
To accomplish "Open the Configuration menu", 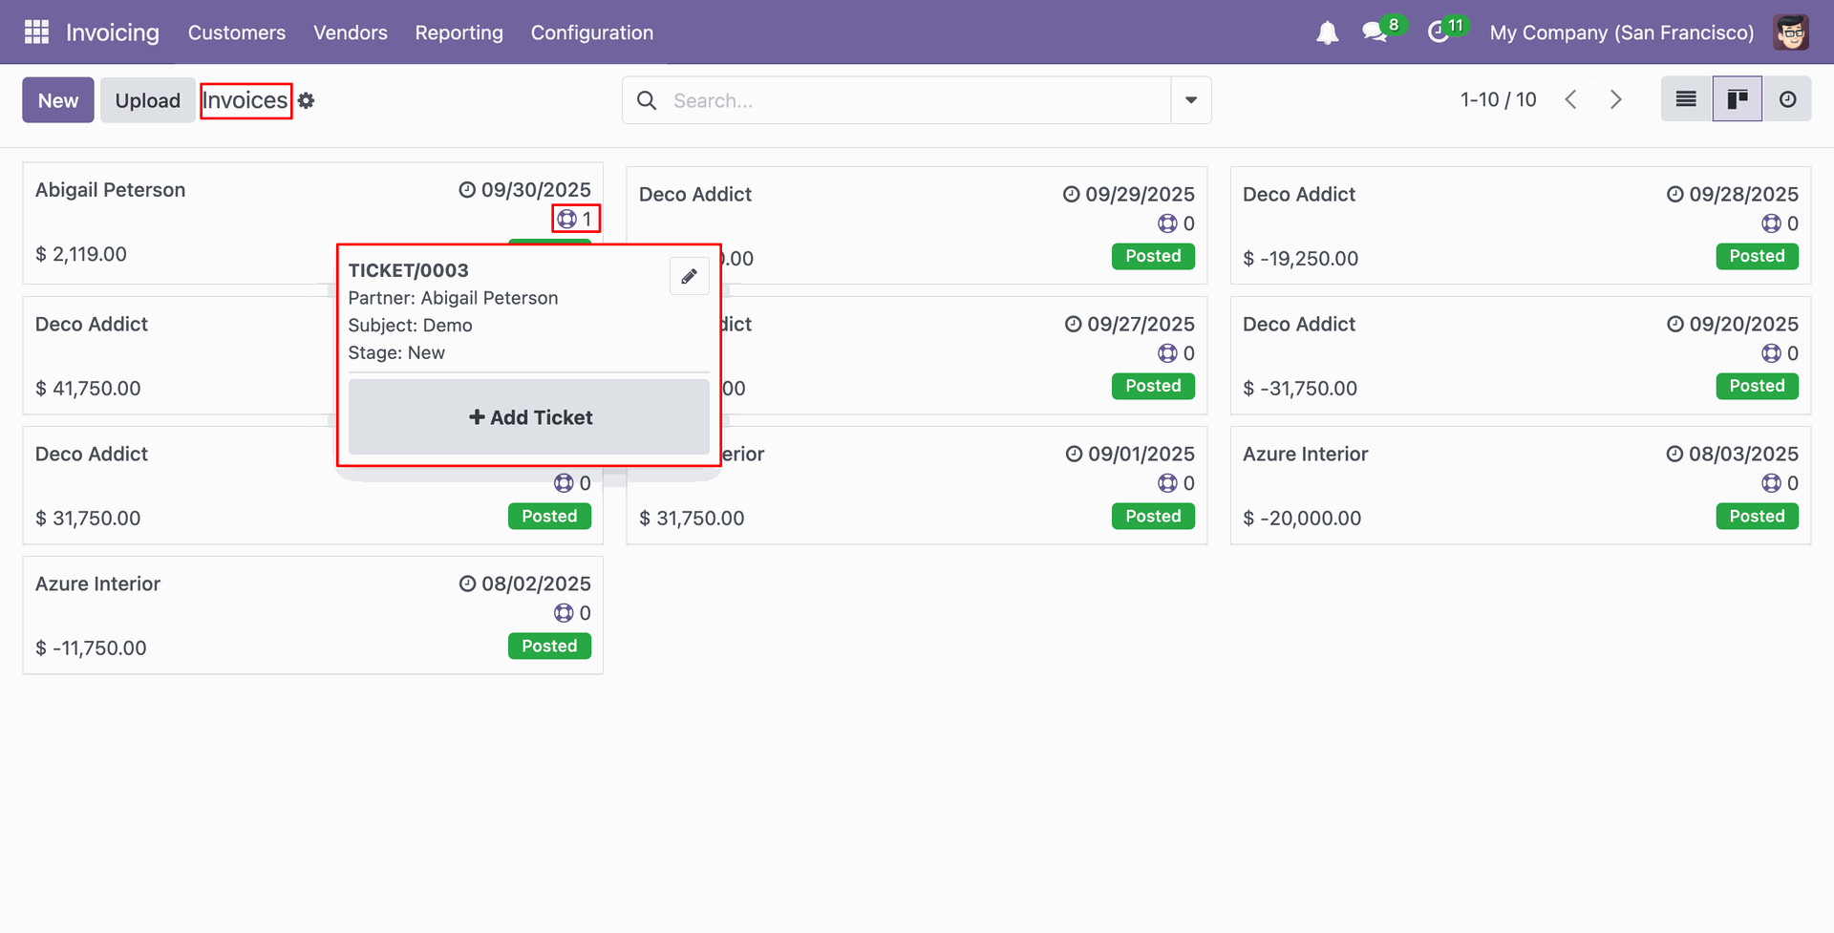I will 591,32.
